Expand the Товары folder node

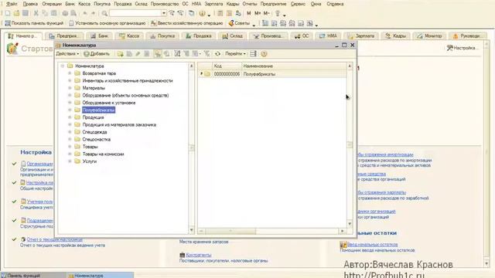click(x=70, y=147)
